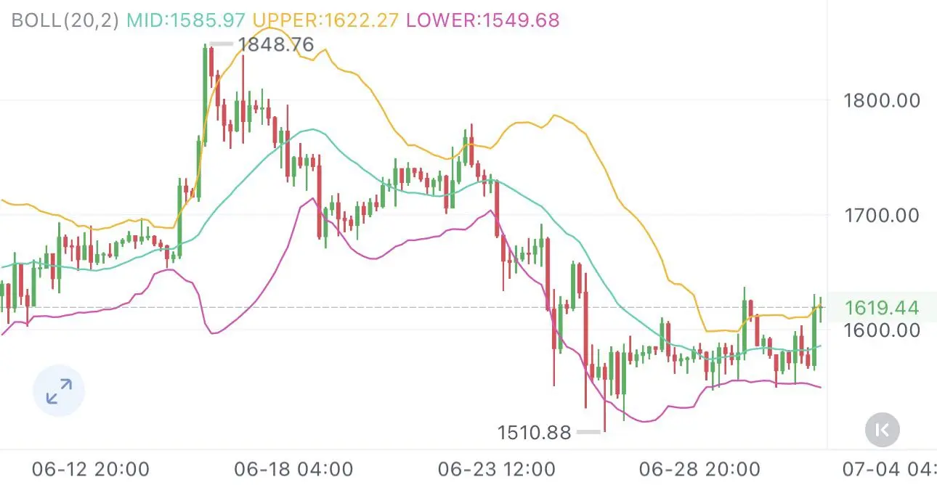
Task: Select the 06-23 12:00 time label
Action: coord(496,470)
